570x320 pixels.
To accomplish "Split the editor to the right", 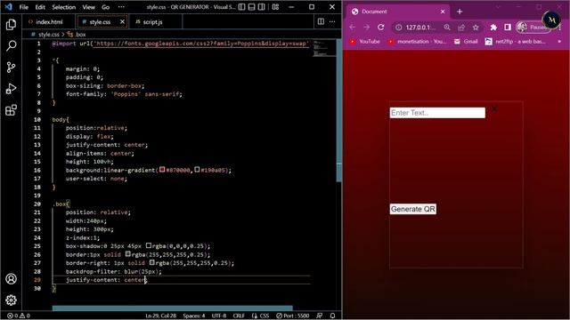I will pos(321,21).
